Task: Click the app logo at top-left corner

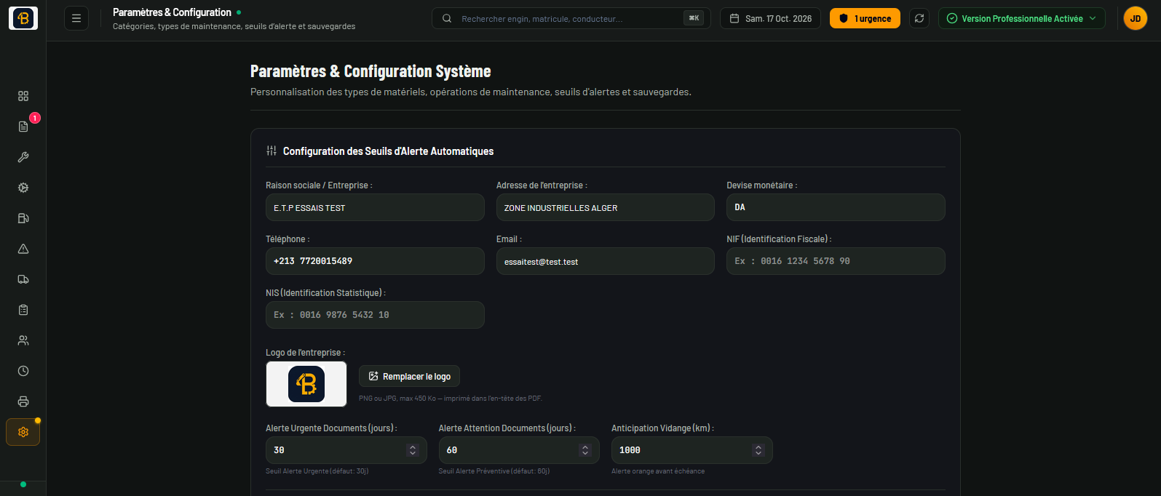Action: click(x=23, y=18)
